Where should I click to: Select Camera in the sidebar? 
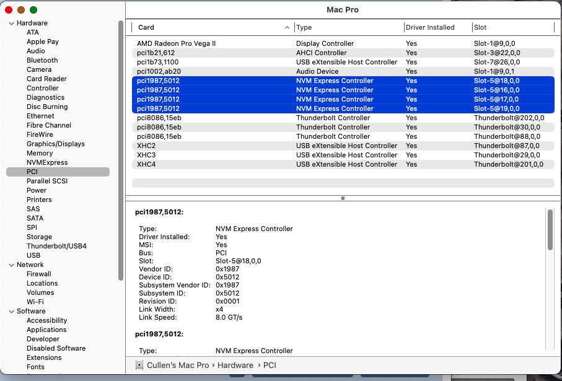[x=39, y=69]
